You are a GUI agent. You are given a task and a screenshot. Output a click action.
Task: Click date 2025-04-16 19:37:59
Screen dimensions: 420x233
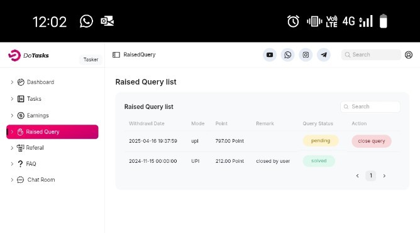pyautogui.click(x=153, y=141)
